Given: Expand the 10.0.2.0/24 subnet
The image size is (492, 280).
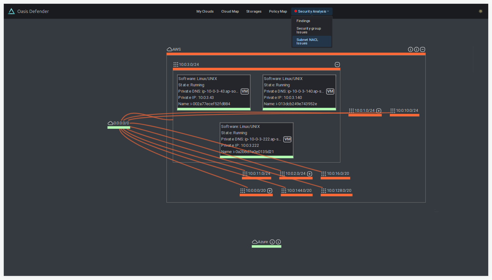Looking at the screenshot, I should pyautogui.click(x=310, y=174).
